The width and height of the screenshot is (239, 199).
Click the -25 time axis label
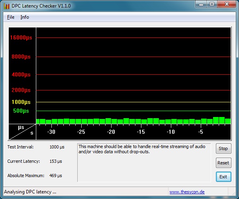[x=81, y=132]
